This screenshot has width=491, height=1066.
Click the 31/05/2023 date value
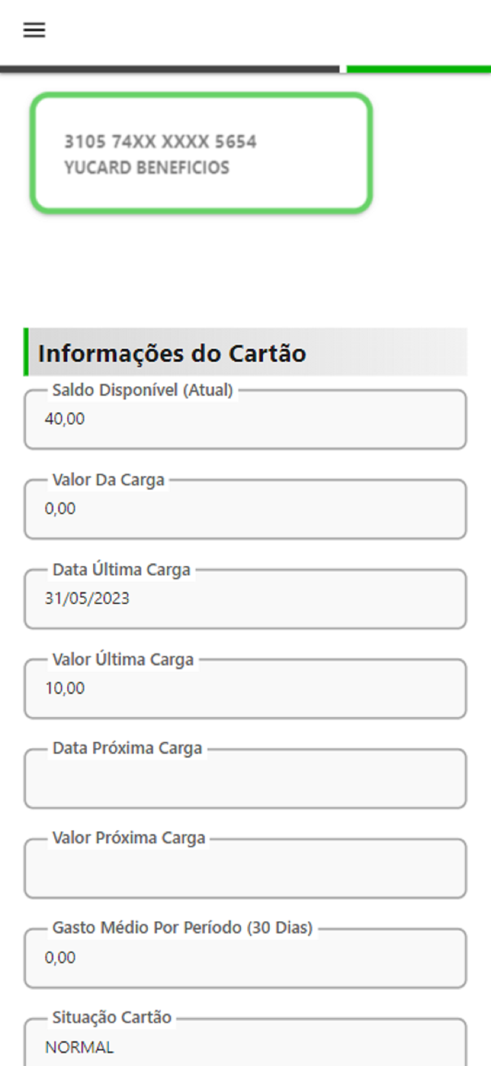pyautogui.click(x=87, y=598)
